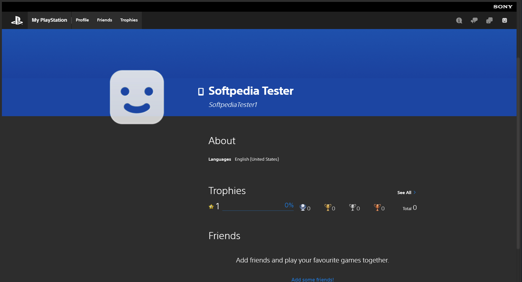The image size is (522, 282).
Task: Click the bronze trophy icon
Action: [377, 207]
